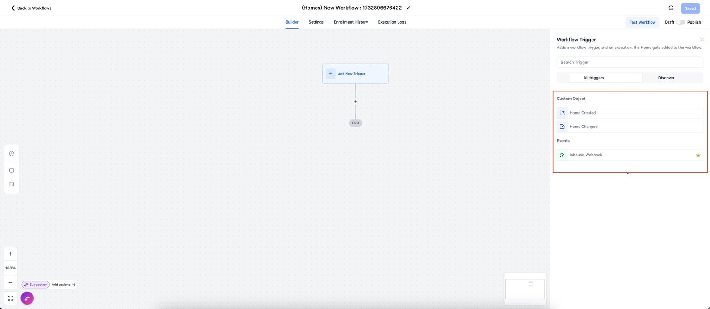Go back to Workflows

31,8
